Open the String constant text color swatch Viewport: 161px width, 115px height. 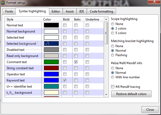(51, 68)
